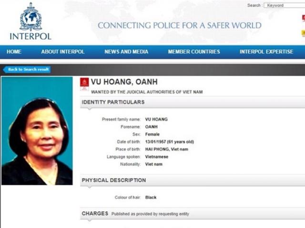Click the yellow icon at the right edge
The image size is (305, 228).
coord(304,33)
